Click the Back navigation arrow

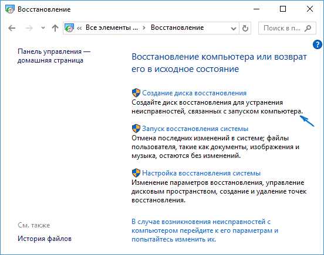(12, 28)
